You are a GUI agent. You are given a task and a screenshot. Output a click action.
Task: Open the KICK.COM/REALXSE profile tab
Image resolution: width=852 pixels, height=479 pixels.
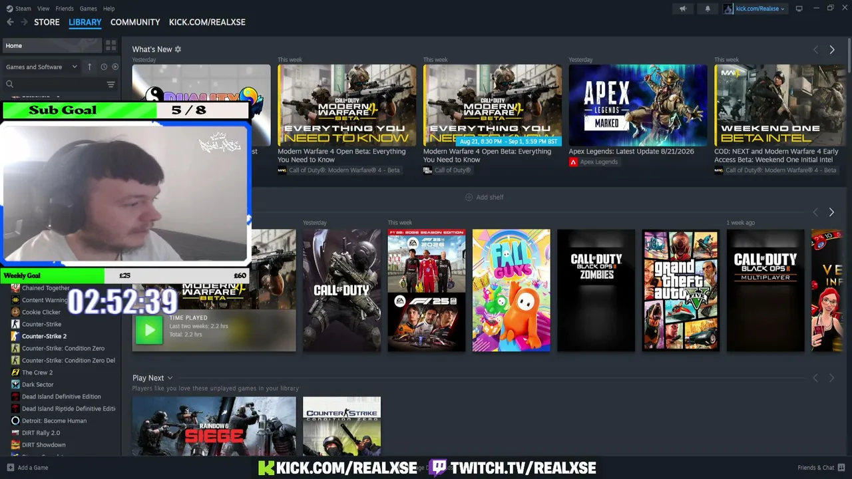coord(207,22)
